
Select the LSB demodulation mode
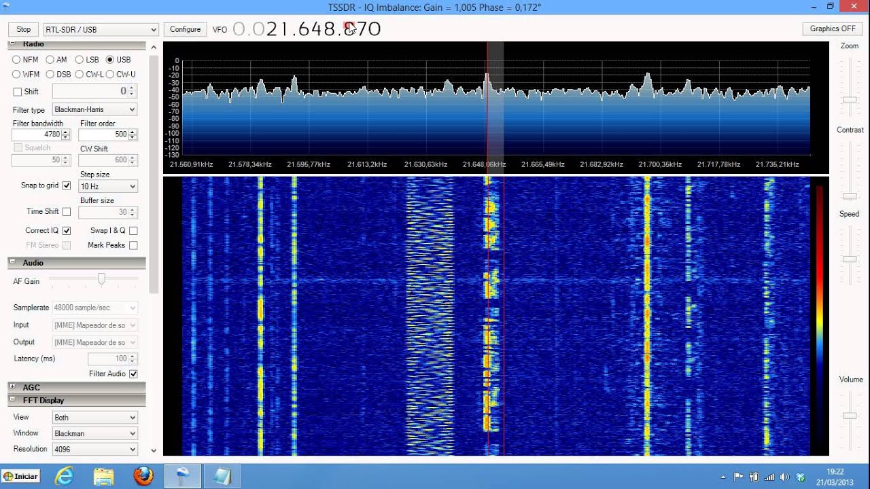(80, 60)
